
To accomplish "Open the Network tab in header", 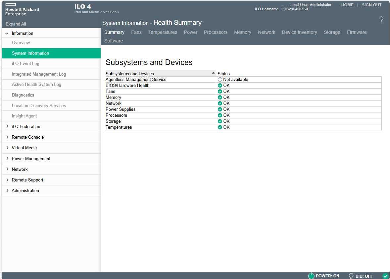I will (x=267, y=32).
